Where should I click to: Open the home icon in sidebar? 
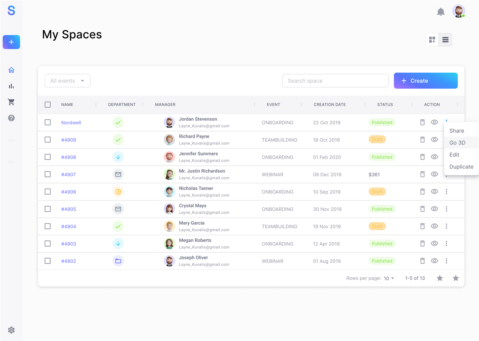(11, 70)
